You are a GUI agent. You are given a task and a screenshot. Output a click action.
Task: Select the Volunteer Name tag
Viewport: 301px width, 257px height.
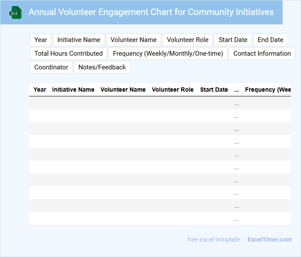(x=133, y=40)
